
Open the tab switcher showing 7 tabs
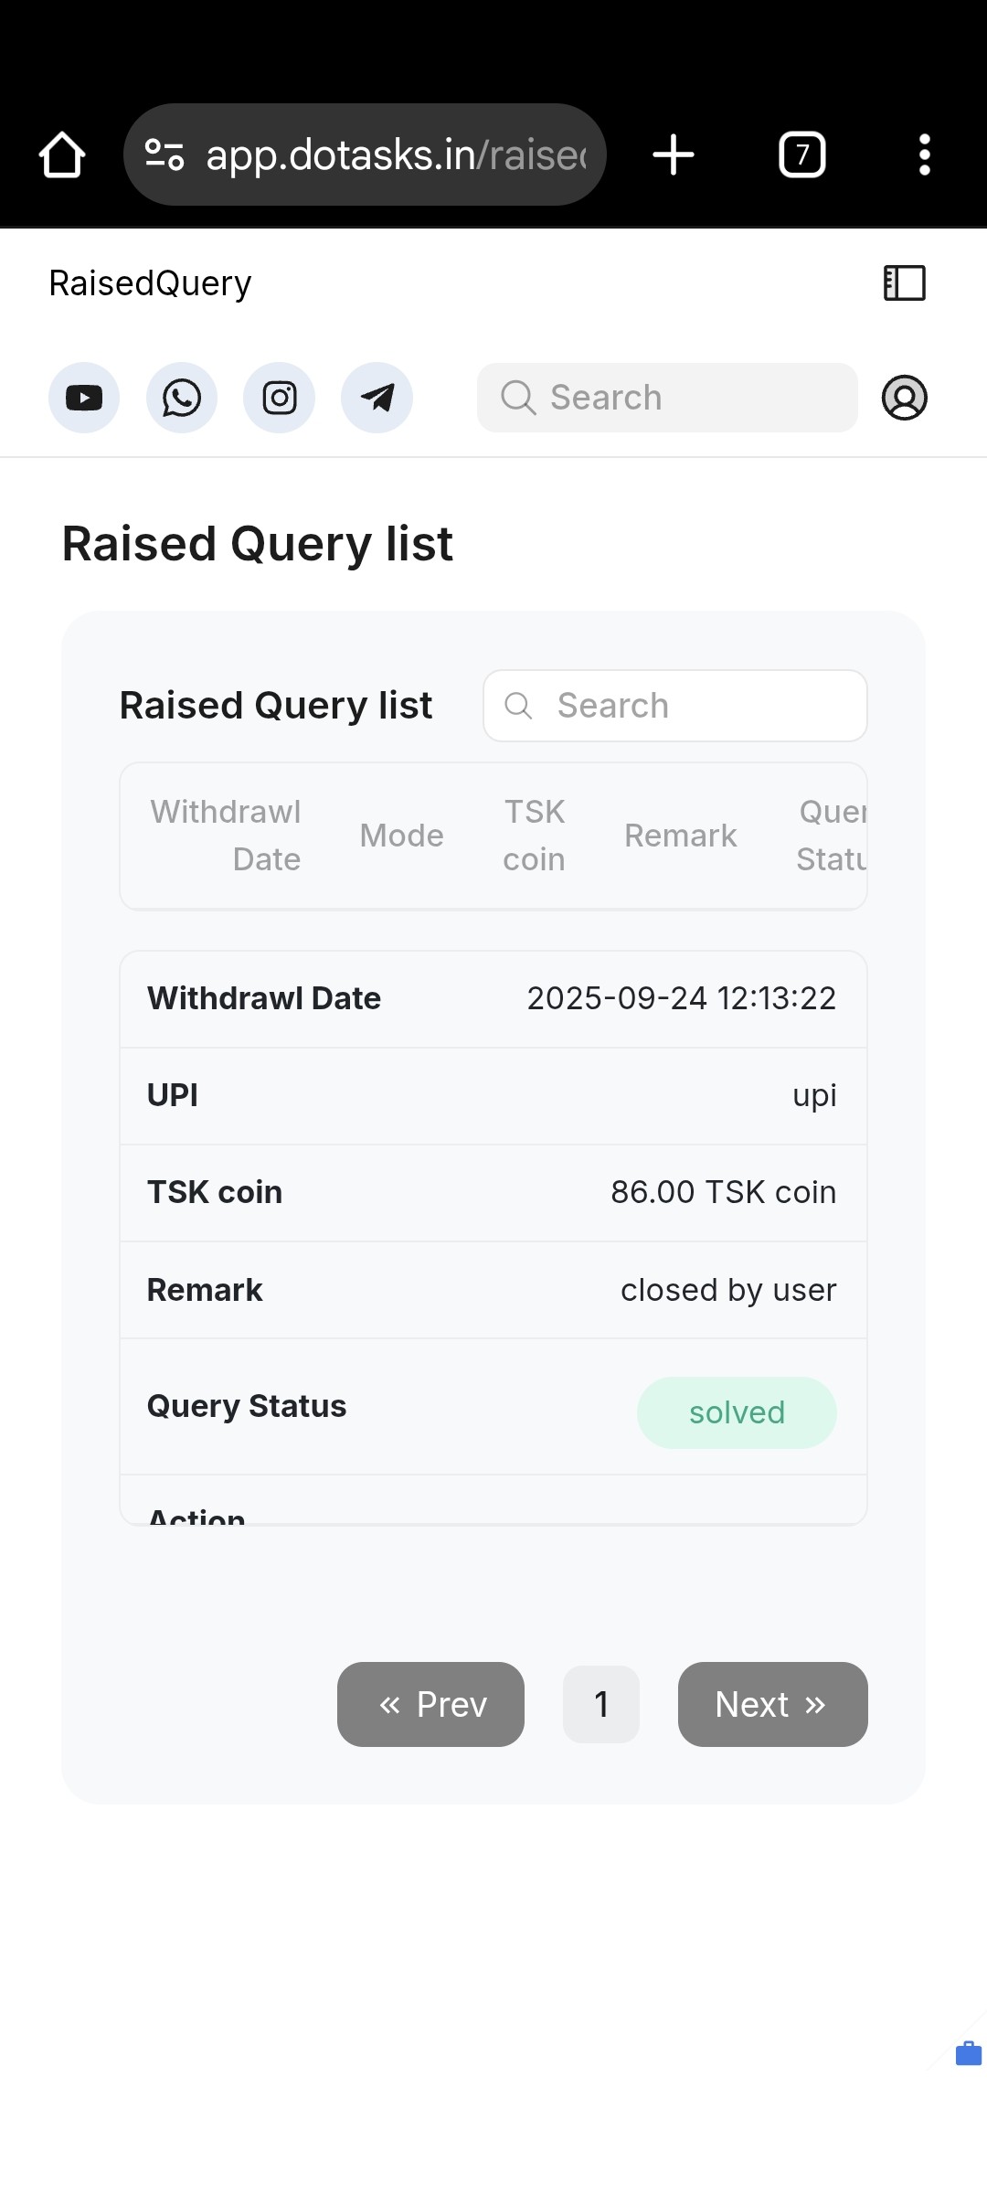801,154
